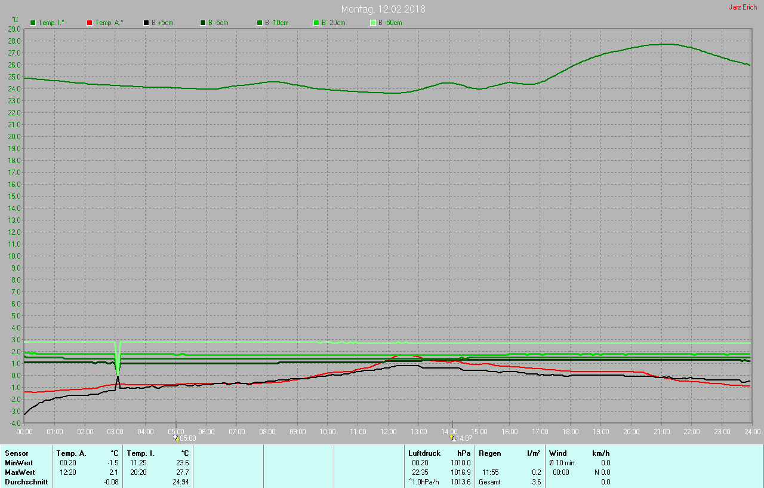Screen dimensions: 764x488
Task: Click the km/h unit header
Action: point(601,453)
